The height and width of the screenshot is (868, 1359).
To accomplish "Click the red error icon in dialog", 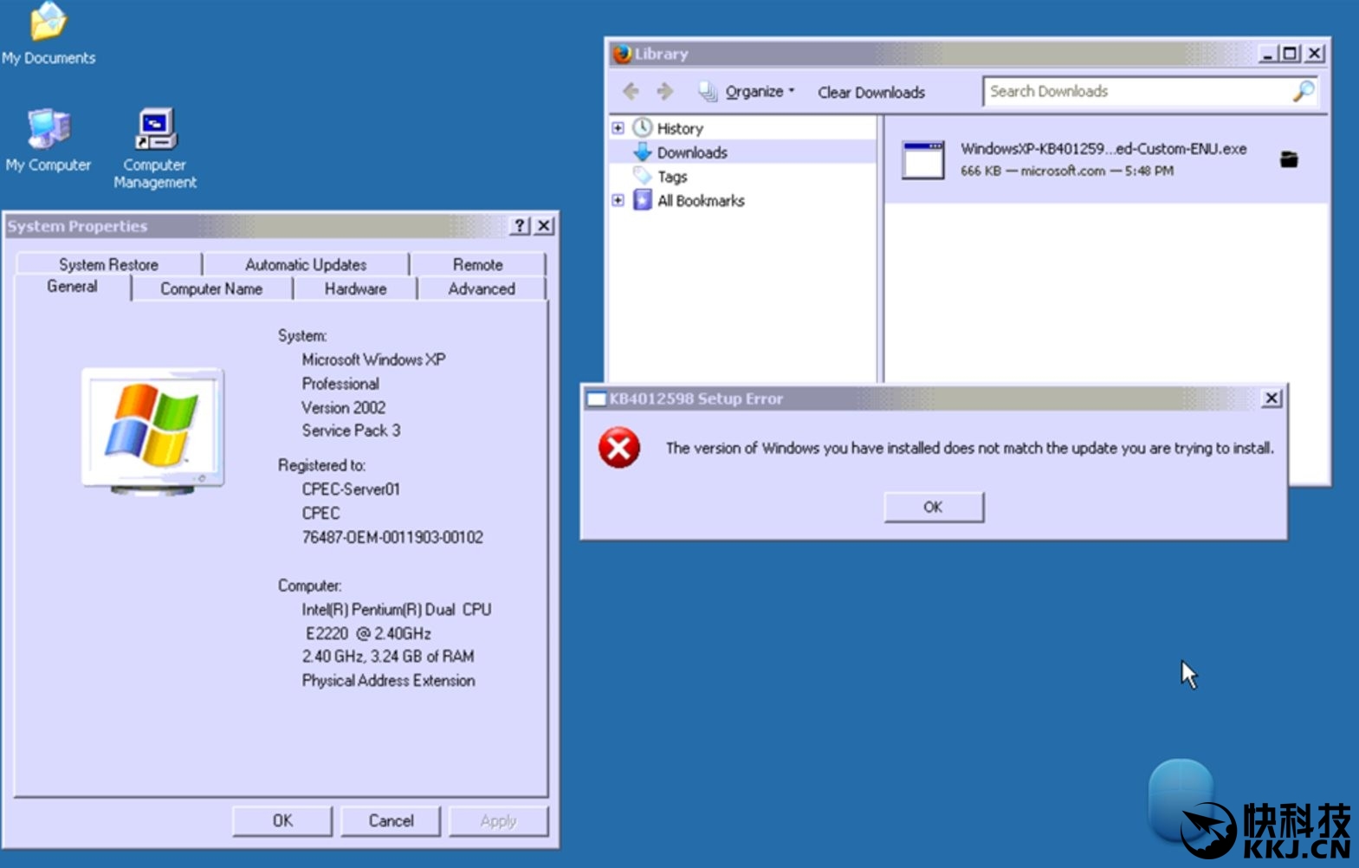I will click(619, 448).
